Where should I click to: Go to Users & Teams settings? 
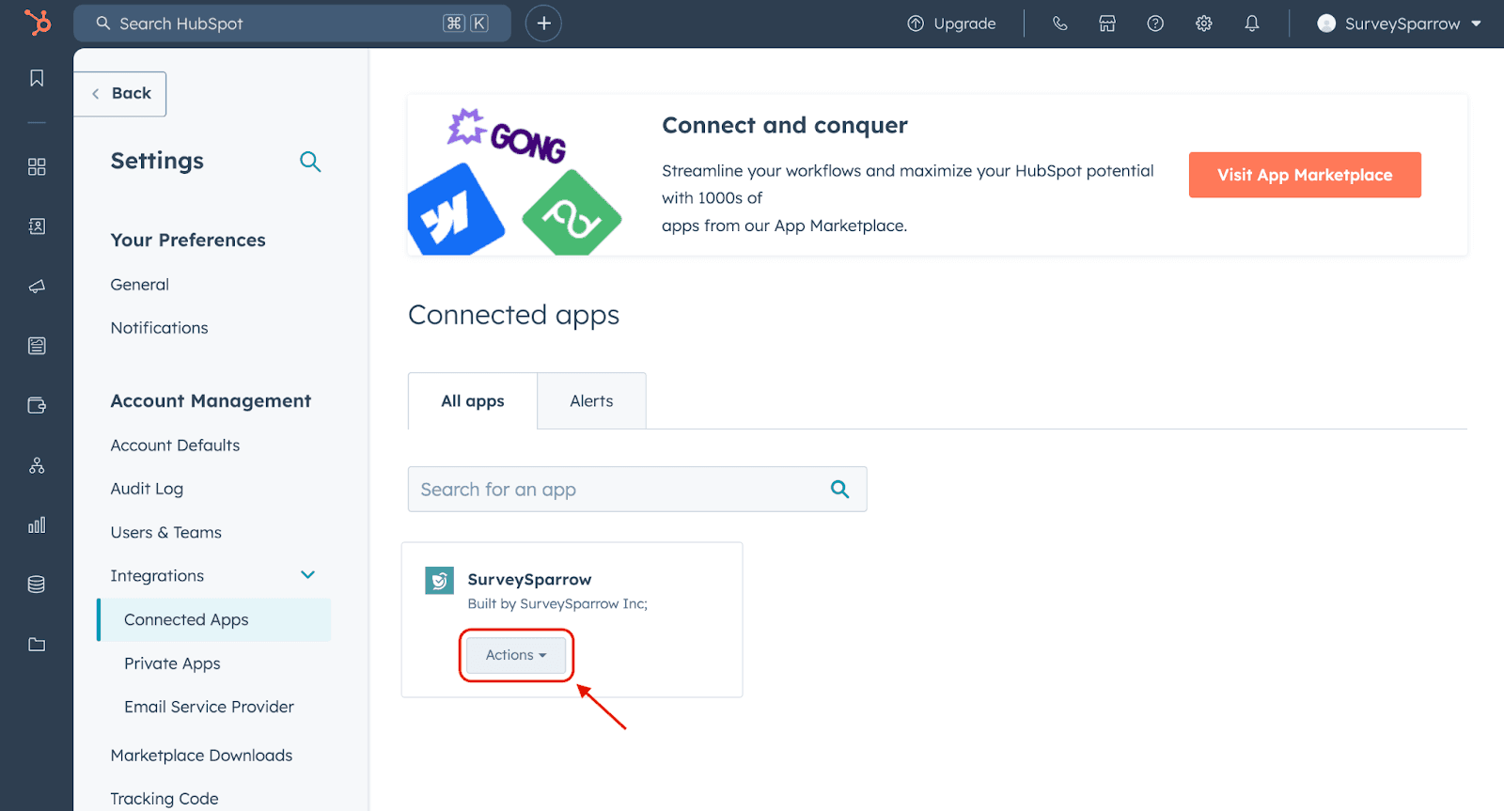click(x=166, y=533)
